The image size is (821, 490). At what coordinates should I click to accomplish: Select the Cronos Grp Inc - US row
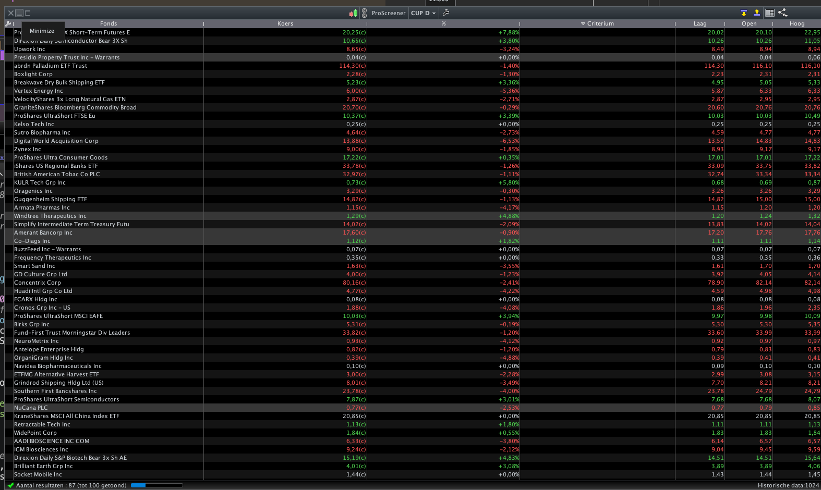coord(413,308)
